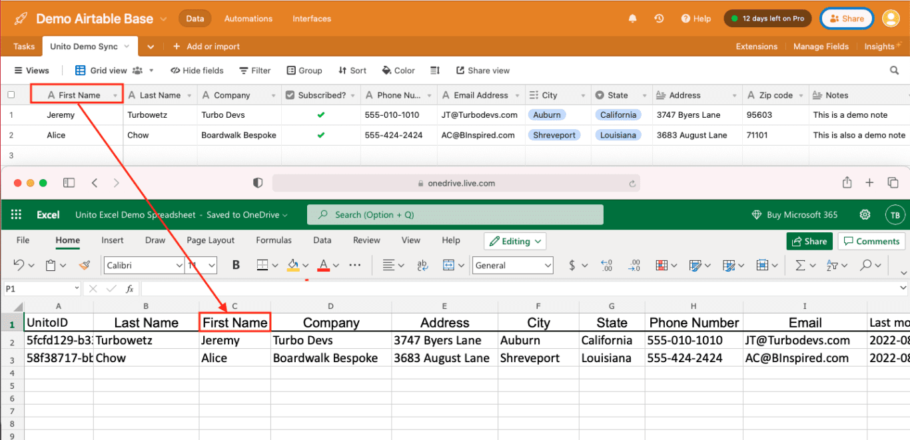
Task: Toggle Subscribed checkbox for Alice
Action: [x=321, y=135]
